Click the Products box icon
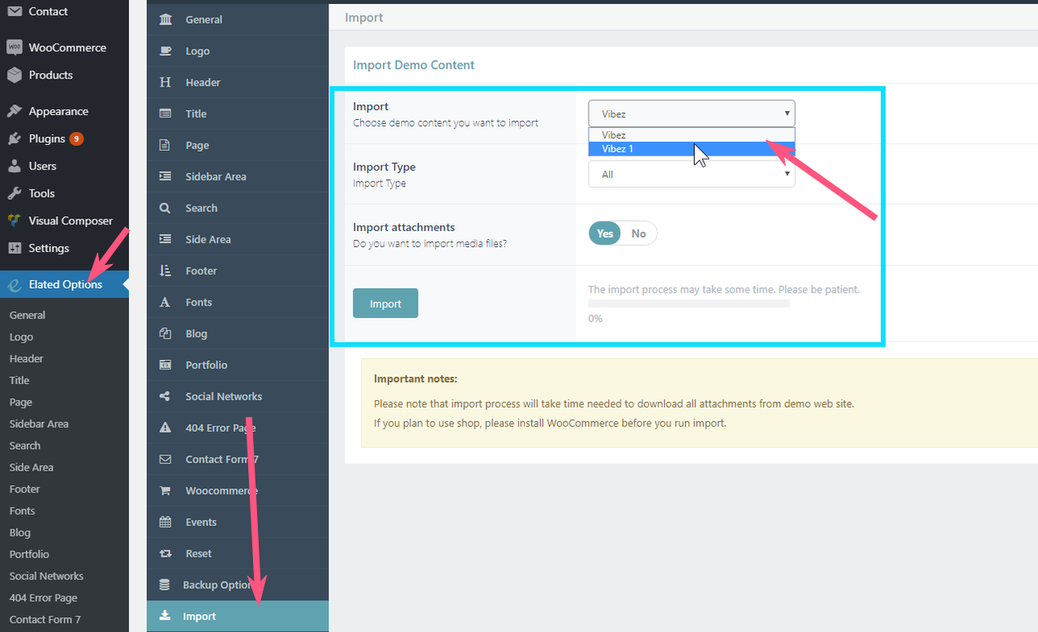Screen dimensions: 1038x632 coord(15,75)
